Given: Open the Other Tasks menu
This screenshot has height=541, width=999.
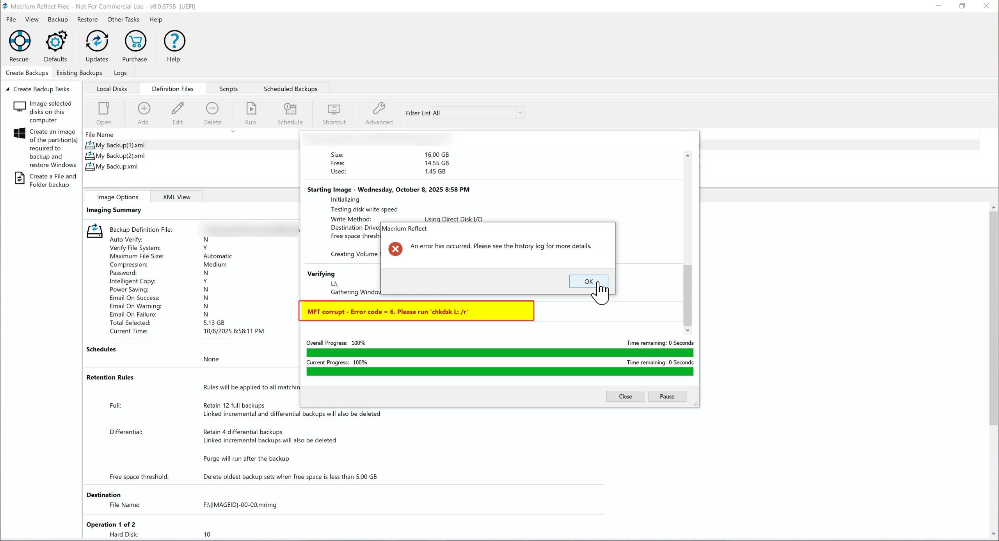Looking at the screenshot, I should (123, 20).
